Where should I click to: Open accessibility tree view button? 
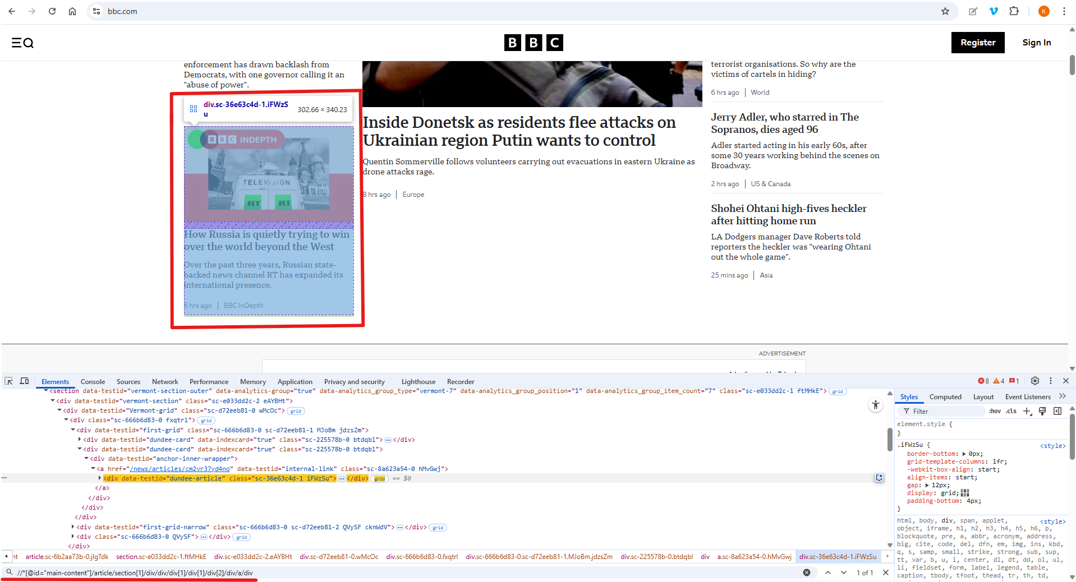point(876,405)
